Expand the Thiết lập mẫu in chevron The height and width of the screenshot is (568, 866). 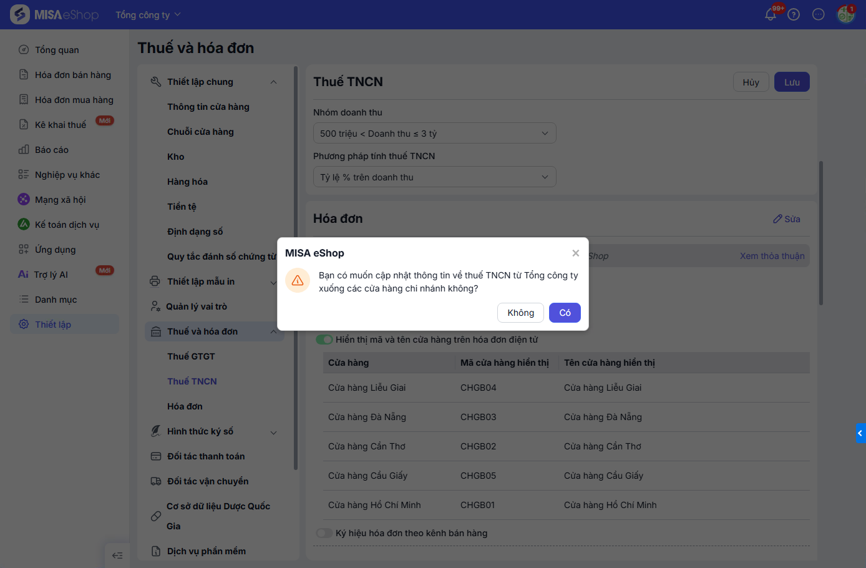click(x=273, y=282)
